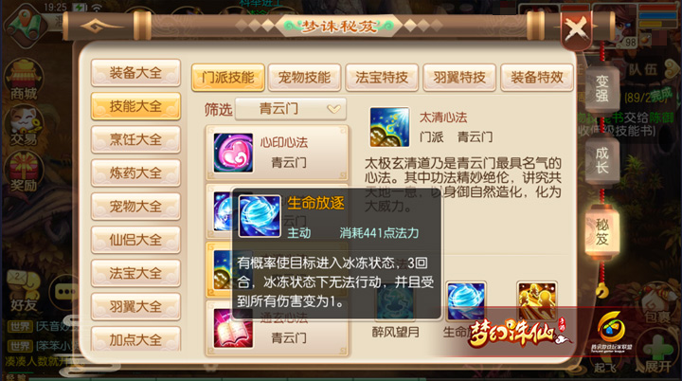This screenshot has width=682, height=381.
Task: Switch to 法宝特技 tab
Action: click(x=382, y=78)
